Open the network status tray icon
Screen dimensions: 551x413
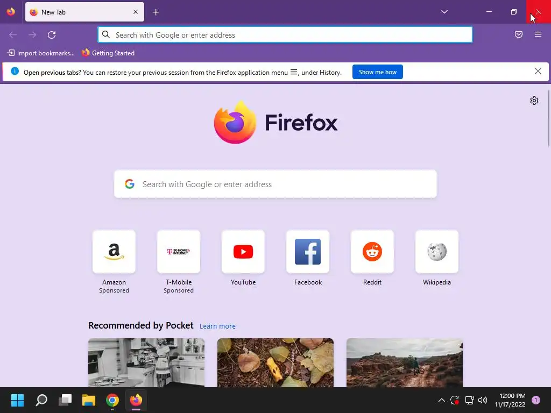(x=469, y=400)
